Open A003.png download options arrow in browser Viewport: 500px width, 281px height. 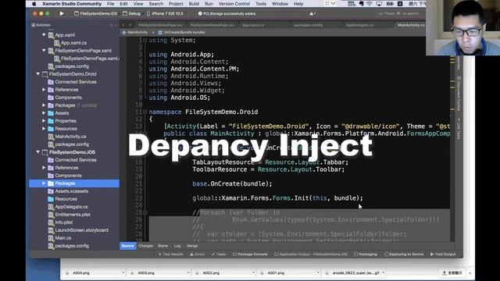click(188, 272)
